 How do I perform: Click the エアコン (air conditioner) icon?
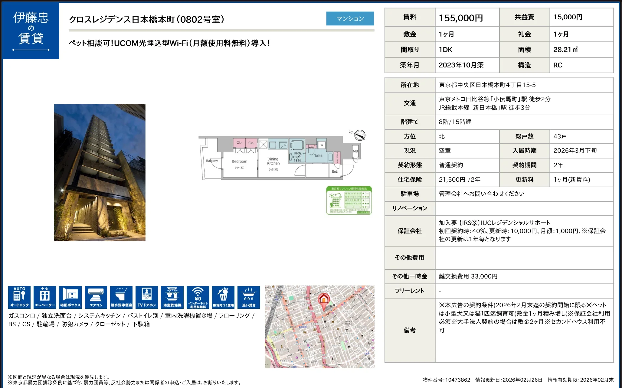95,297
